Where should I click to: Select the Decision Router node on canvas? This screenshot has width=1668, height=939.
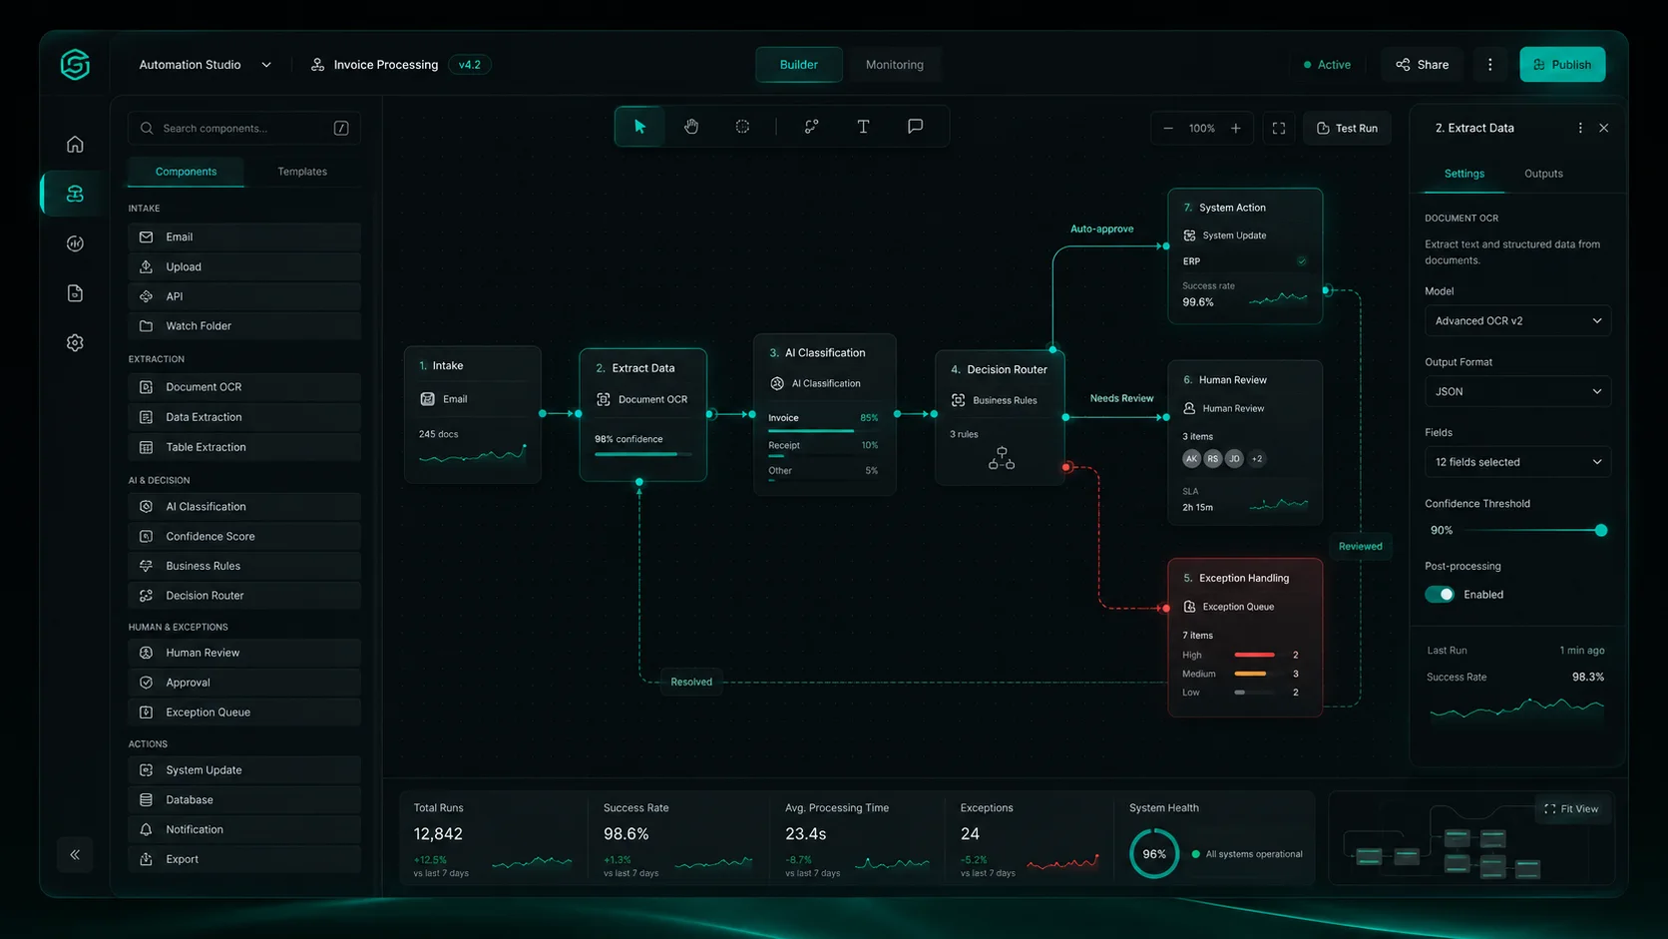pyautogui.click(x=1000, y=417)
